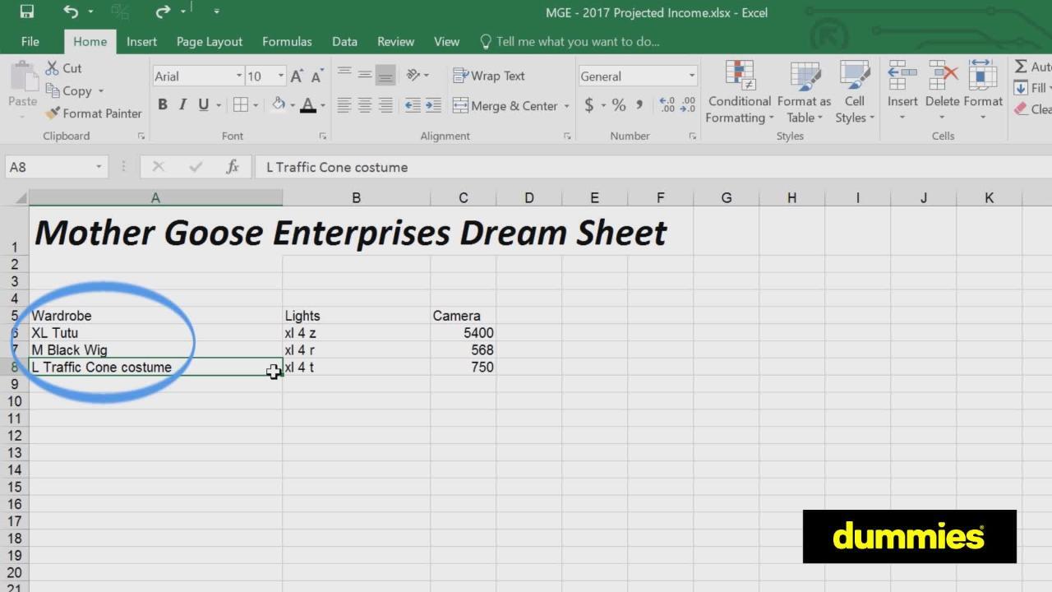This screenshot has width=1052, height=592.
Task: Apply Accounting dollar number format
Action: [589, 105]
